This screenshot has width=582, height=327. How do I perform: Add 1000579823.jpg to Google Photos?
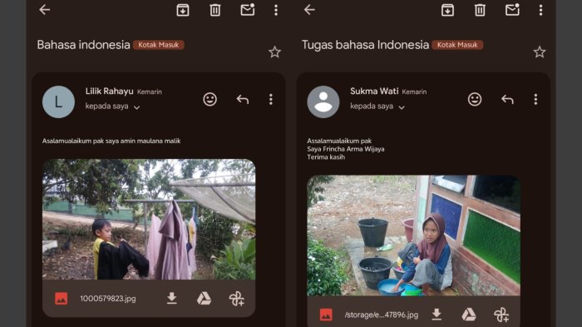coord(236,299)
